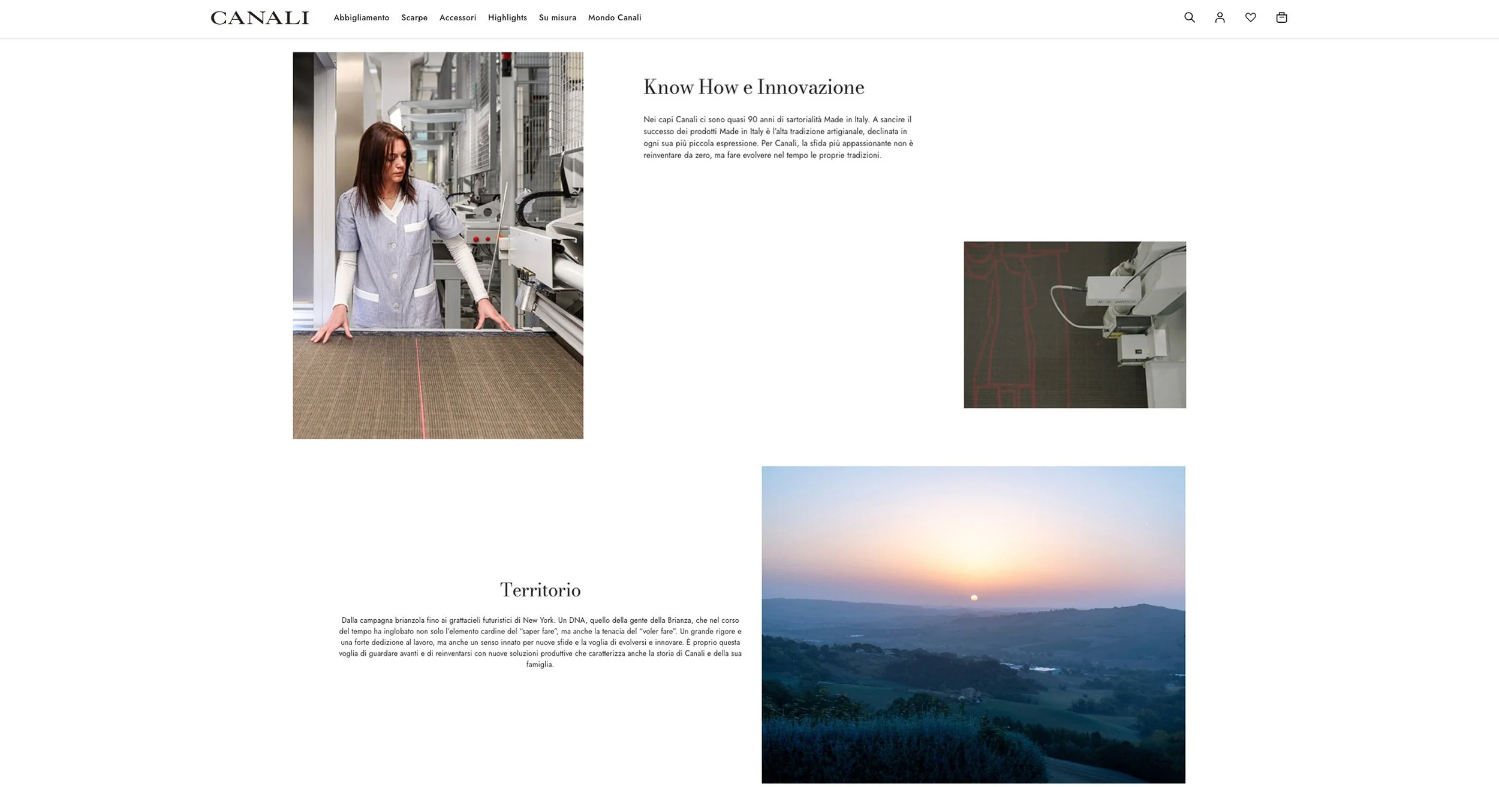Open the Accessori menu
The height and width of the screenshot is (787, 1499).
[x=457, y=18]
